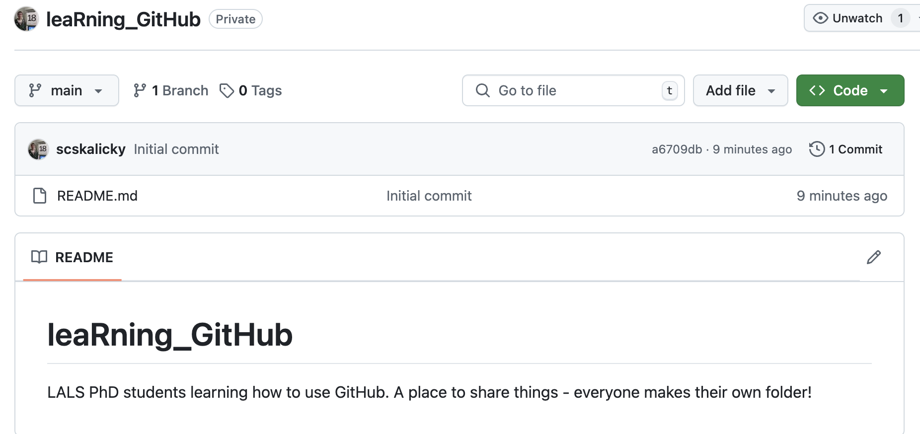This screenshot has width=920, height=434.
Task: View the 1 Branch link
Action: point(171,90)
